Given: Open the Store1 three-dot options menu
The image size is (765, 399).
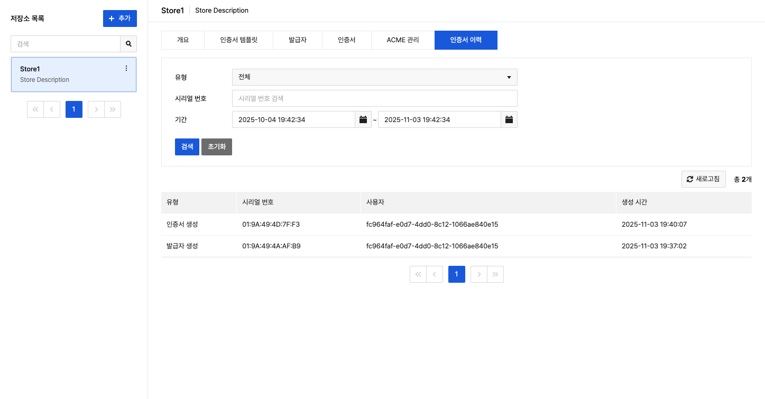Looking at the screenshot, I should coord(126,68).
